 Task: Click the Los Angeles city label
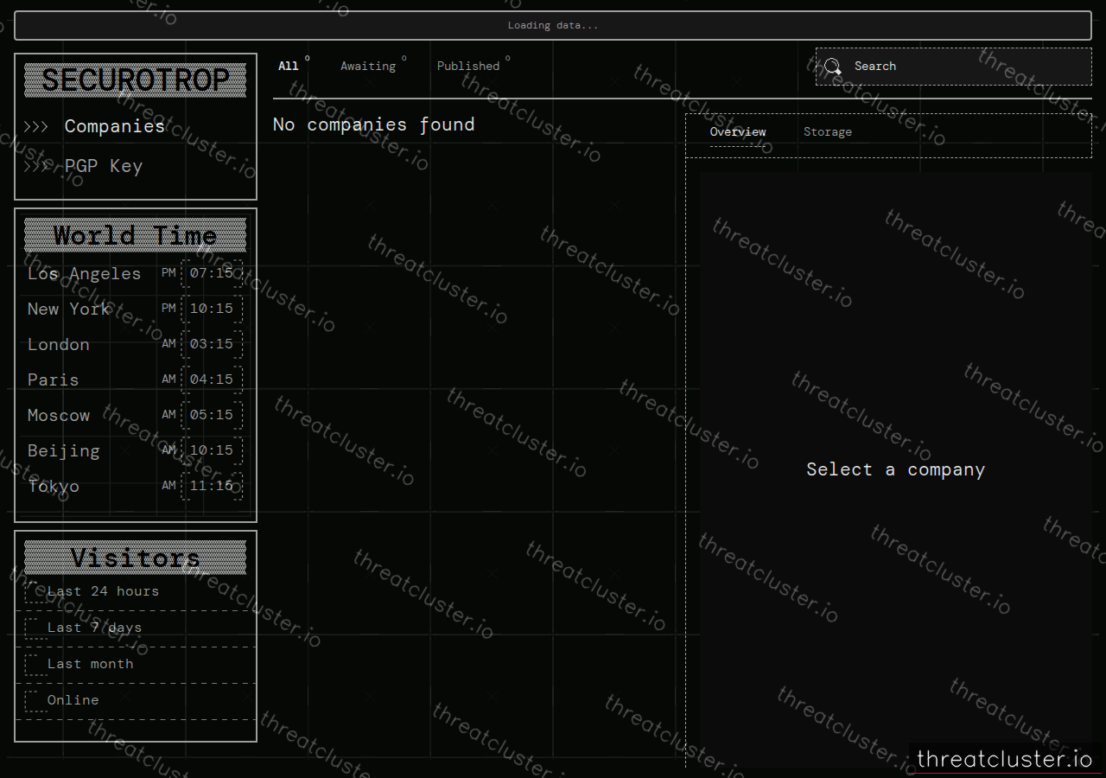[84, 274]
